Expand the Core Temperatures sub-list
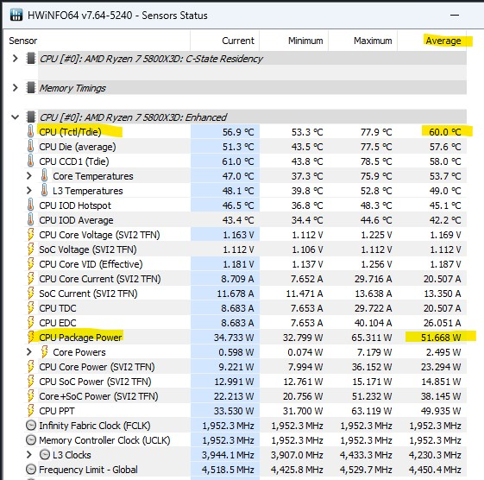This screenshot has width=484, height=480. click(29, 176)
